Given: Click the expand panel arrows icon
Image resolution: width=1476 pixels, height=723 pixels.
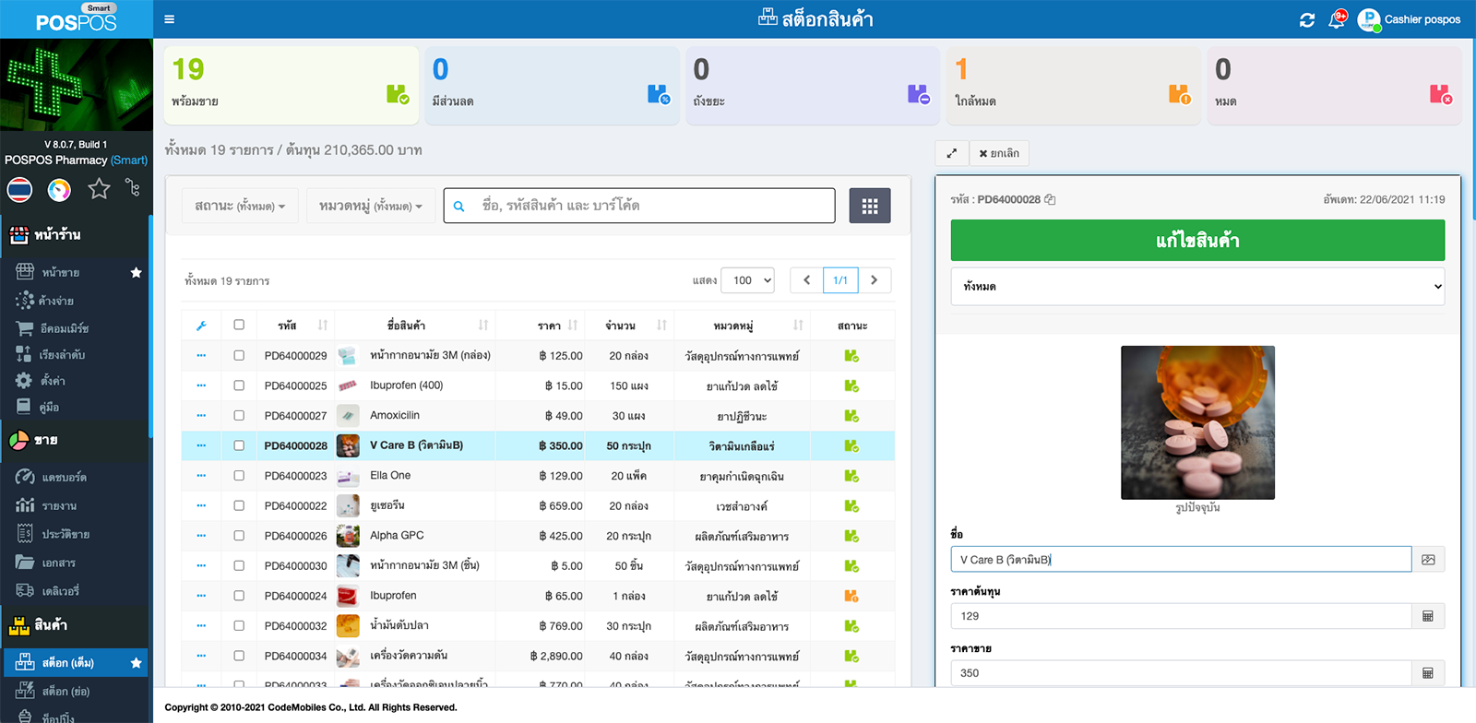Looking at the screenshot, I should 952,153.
